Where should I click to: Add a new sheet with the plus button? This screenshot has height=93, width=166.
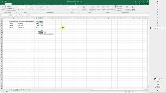29,90
